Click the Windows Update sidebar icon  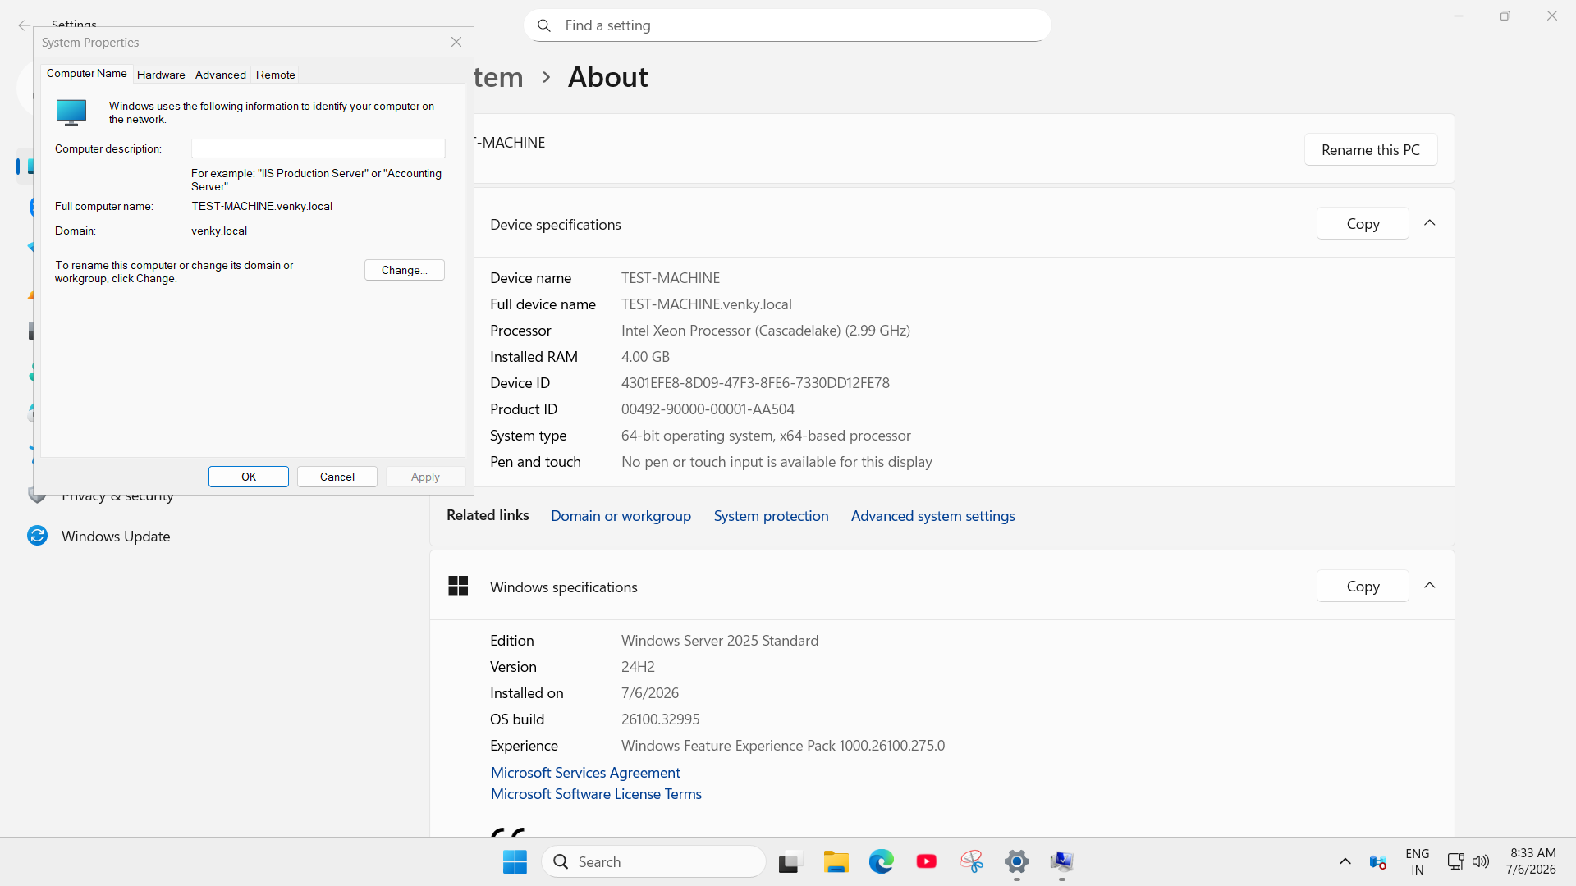pyautogui.click(x=37, y=536)
